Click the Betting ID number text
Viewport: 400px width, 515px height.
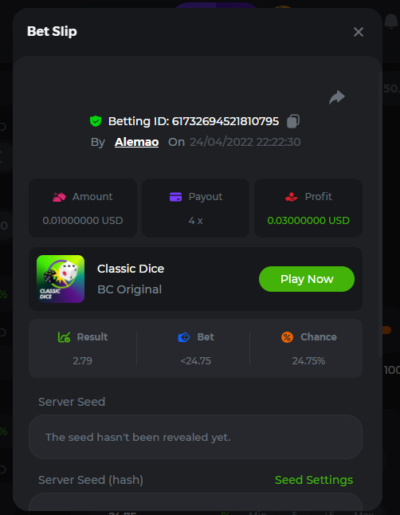coord(225,121)
